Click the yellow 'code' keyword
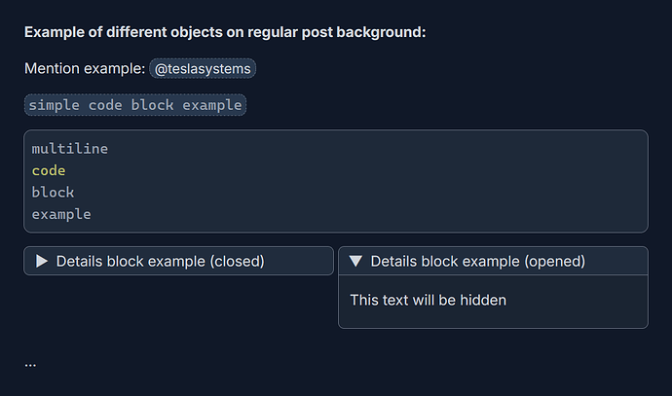 tap(49, 170)
